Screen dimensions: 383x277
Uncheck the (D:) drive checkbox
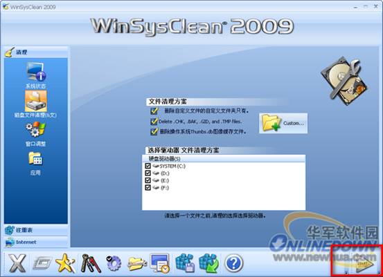[x=148, y=173]
